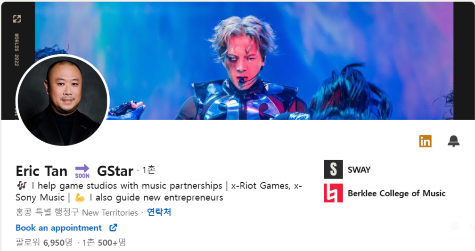Viewport: 475px width, 251px height.
Task: Click the purple SOON arrow emoji
Action: tap(82, 171)
